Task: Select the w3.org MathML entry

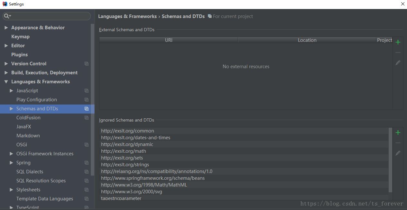Action: tap(244, 185)
